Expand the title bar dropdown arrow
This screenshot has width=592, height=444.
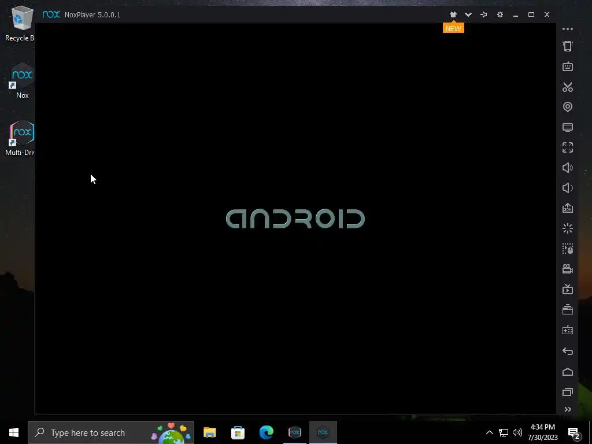468,14
